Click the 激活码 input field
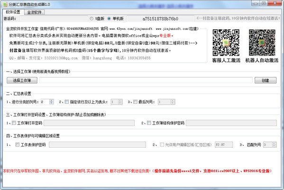The height and width of the screenshot is (190, 284). [x=54, y=19]
